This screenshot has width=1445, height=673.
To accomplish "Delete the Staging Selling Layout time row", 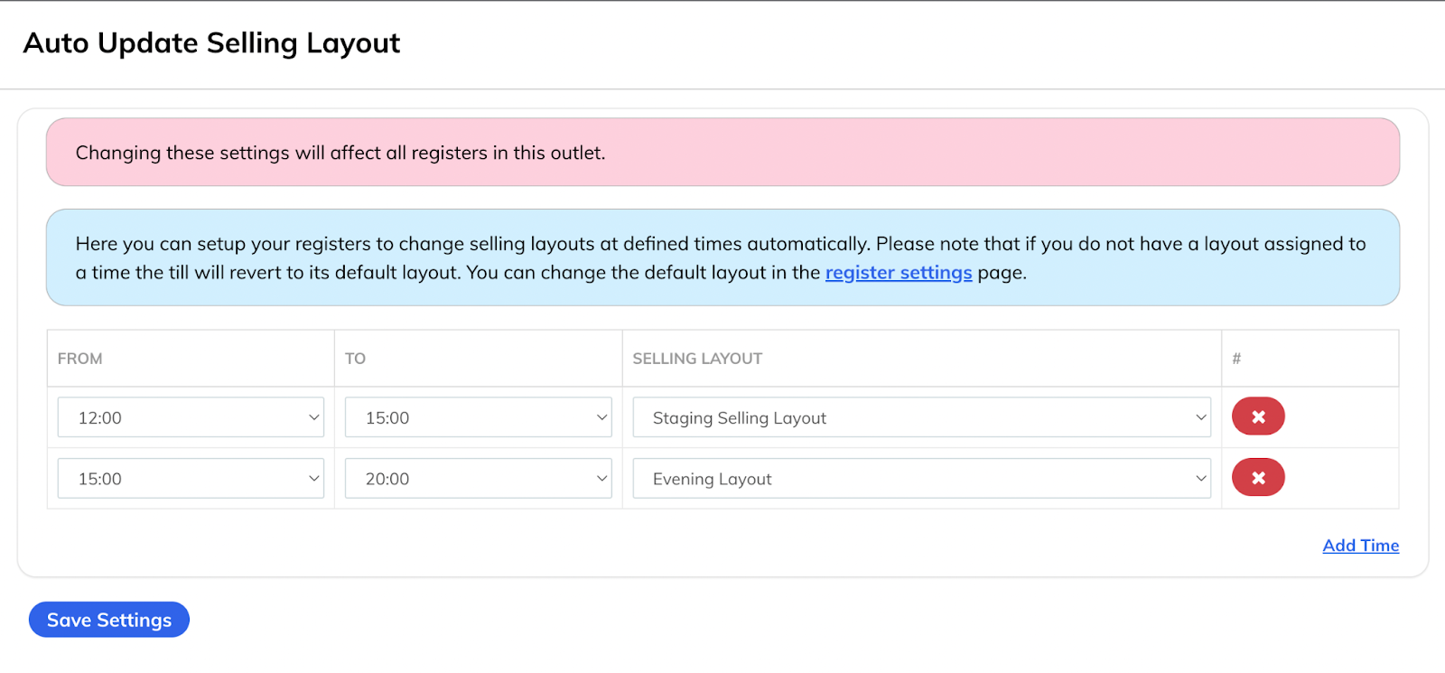I will (x=1257, y=416).
